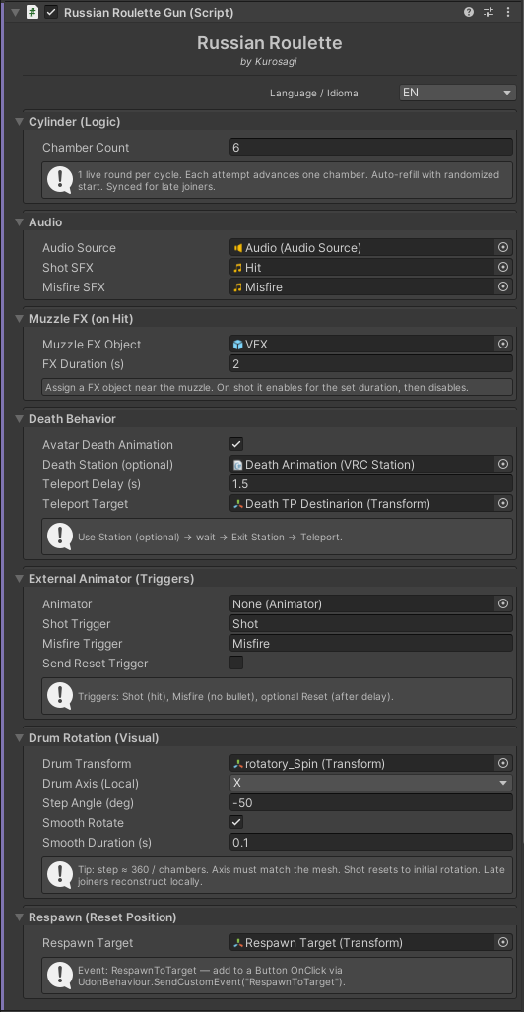
Task: Collapse the Cylinder (Logic) section
Action: 18,122
